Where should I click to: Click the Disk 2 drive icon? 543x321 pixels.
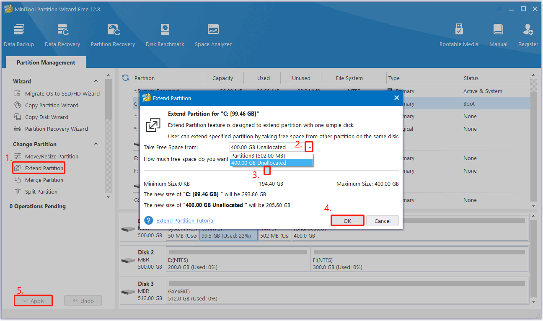coord(128,260)
